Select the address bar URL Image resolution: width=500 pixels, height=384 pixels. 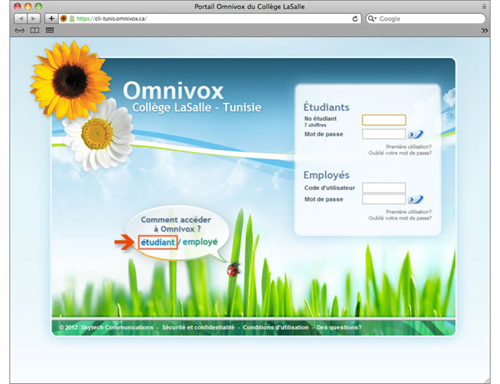pyautogui.click(x=111, y=19)
